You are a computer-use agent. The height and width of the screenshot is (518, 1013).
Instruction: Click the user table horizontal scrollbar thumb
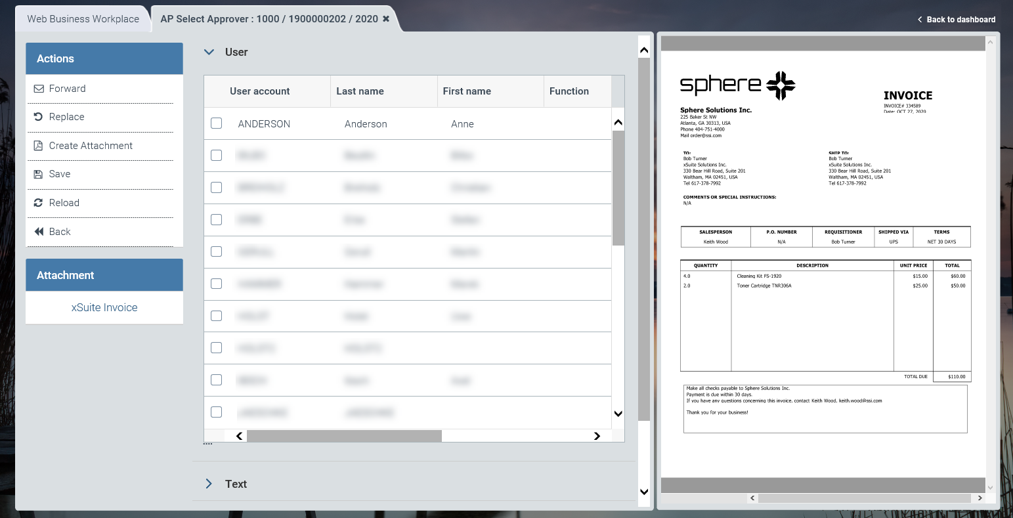(x=344, y=436)
